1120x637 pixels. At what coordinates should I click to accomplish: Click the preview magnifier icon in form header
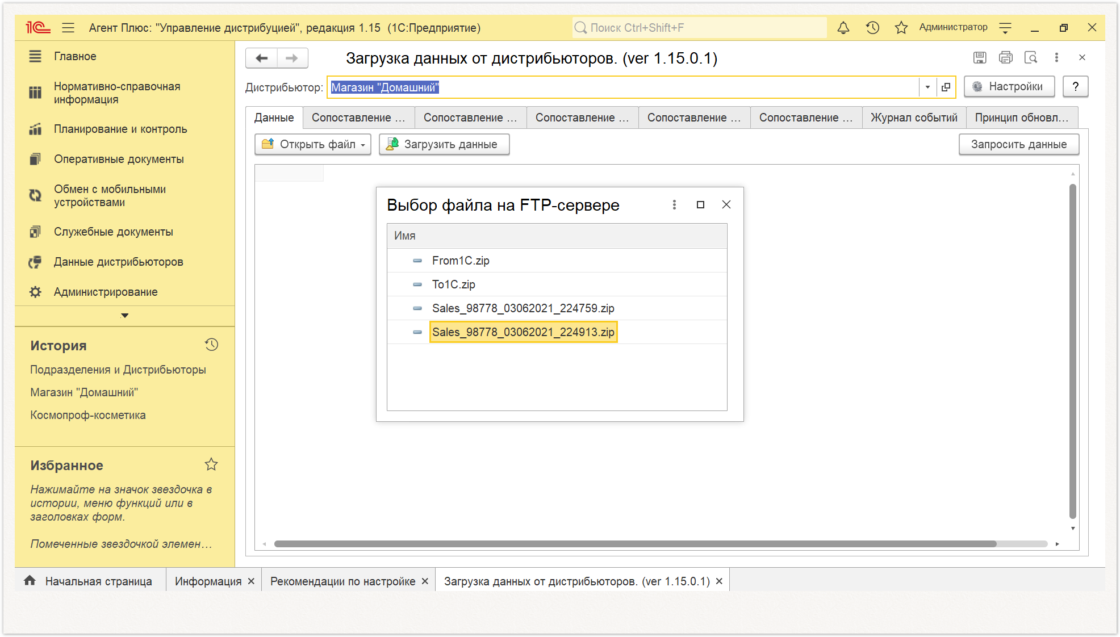point(1031,57)
